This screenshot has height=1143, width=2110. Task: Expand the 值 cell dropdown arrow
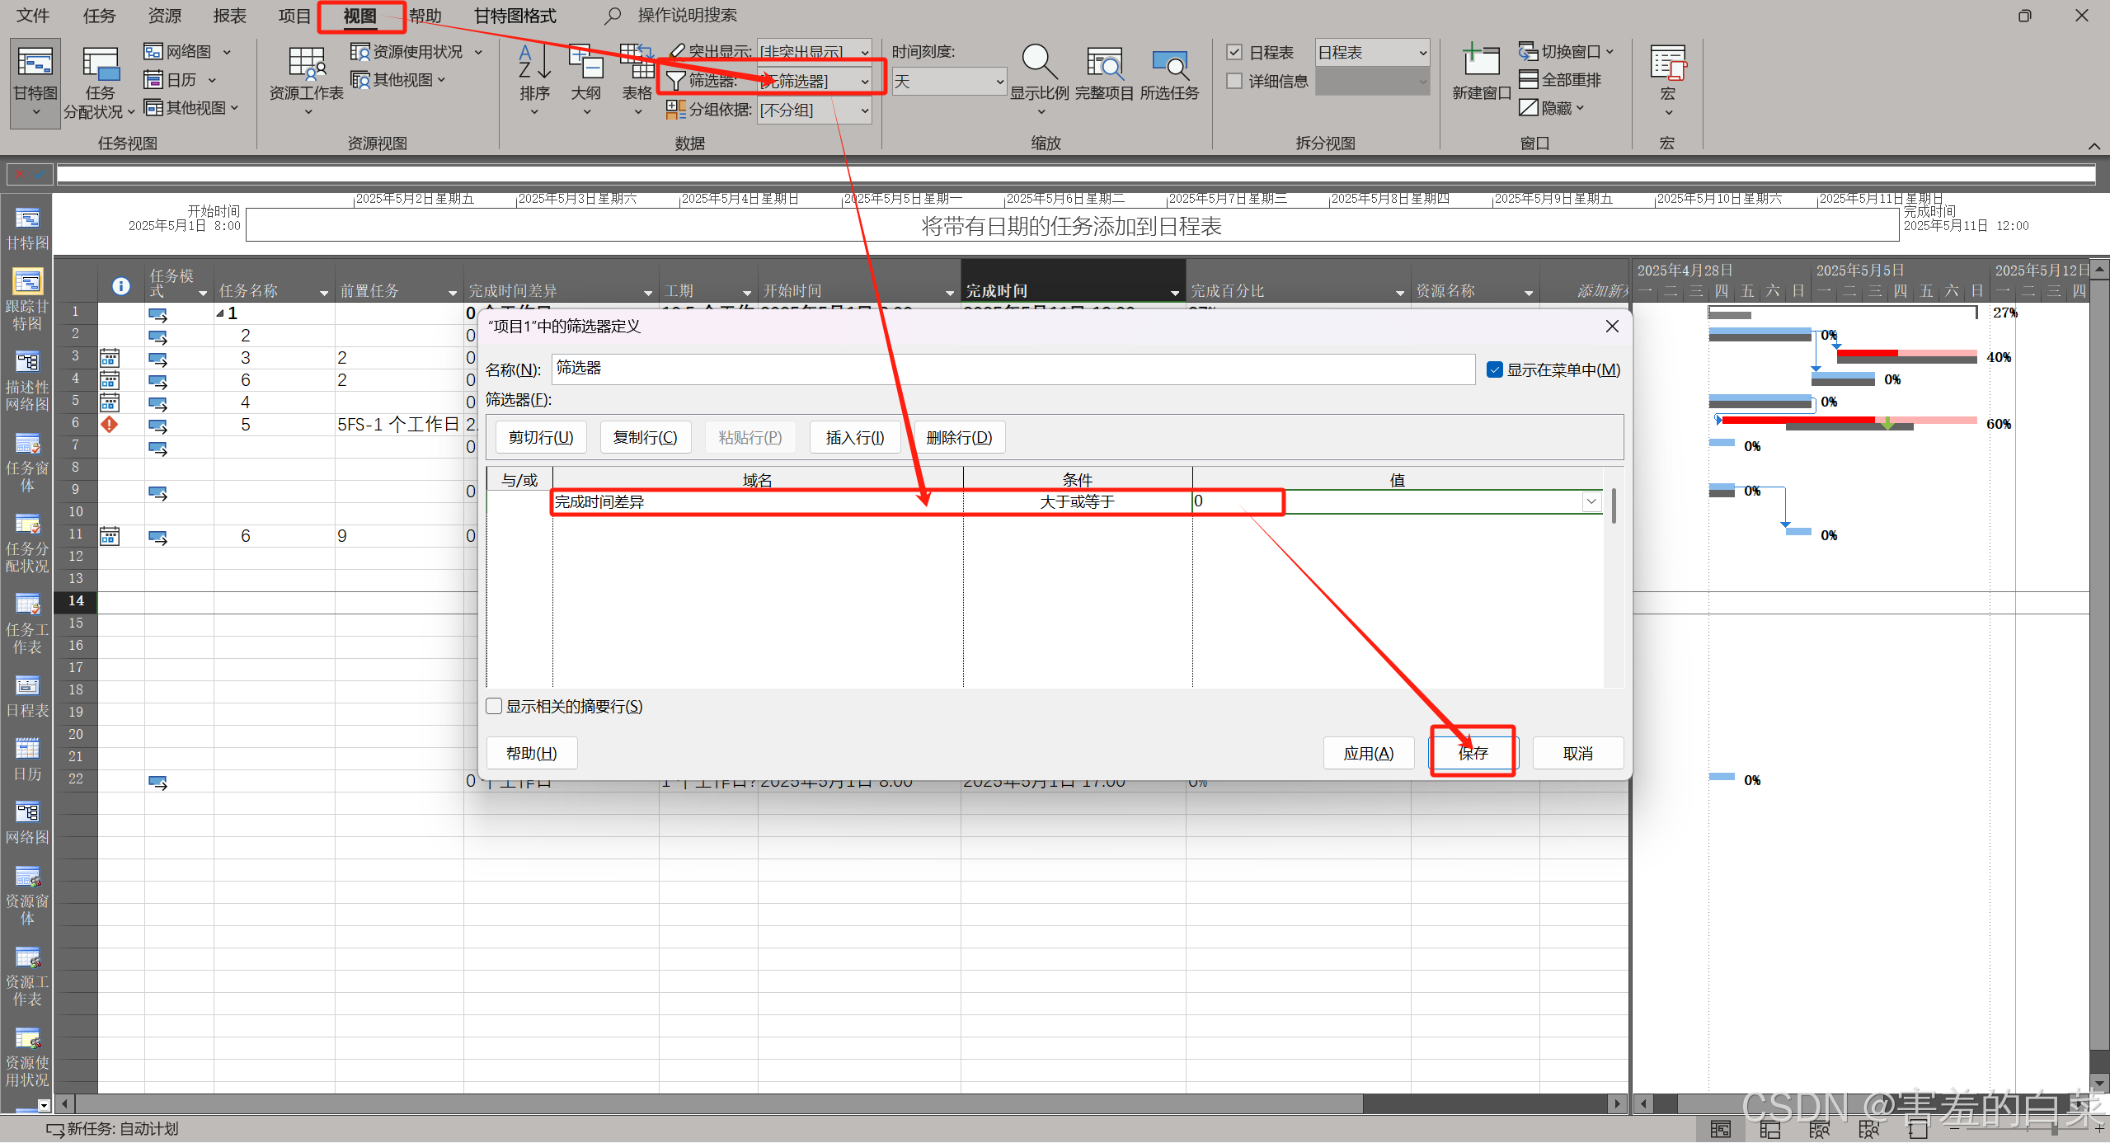1591,501
